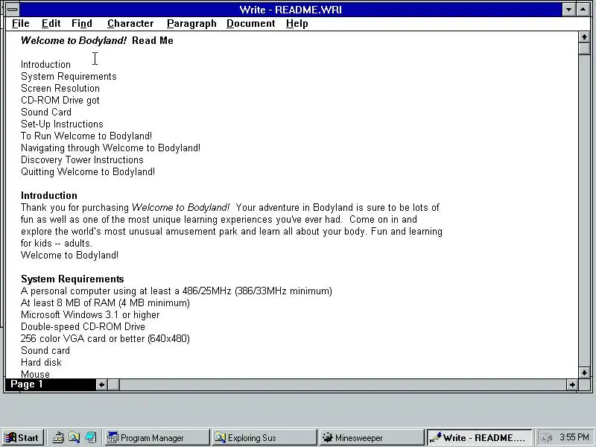Click the vertical scrollbar up arrow
The image size is (596, 447).
[584, 37]
